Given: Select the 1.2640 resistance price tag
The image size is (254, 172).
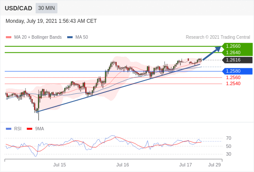Looking at the screenshot, I should tap(237, 52).
